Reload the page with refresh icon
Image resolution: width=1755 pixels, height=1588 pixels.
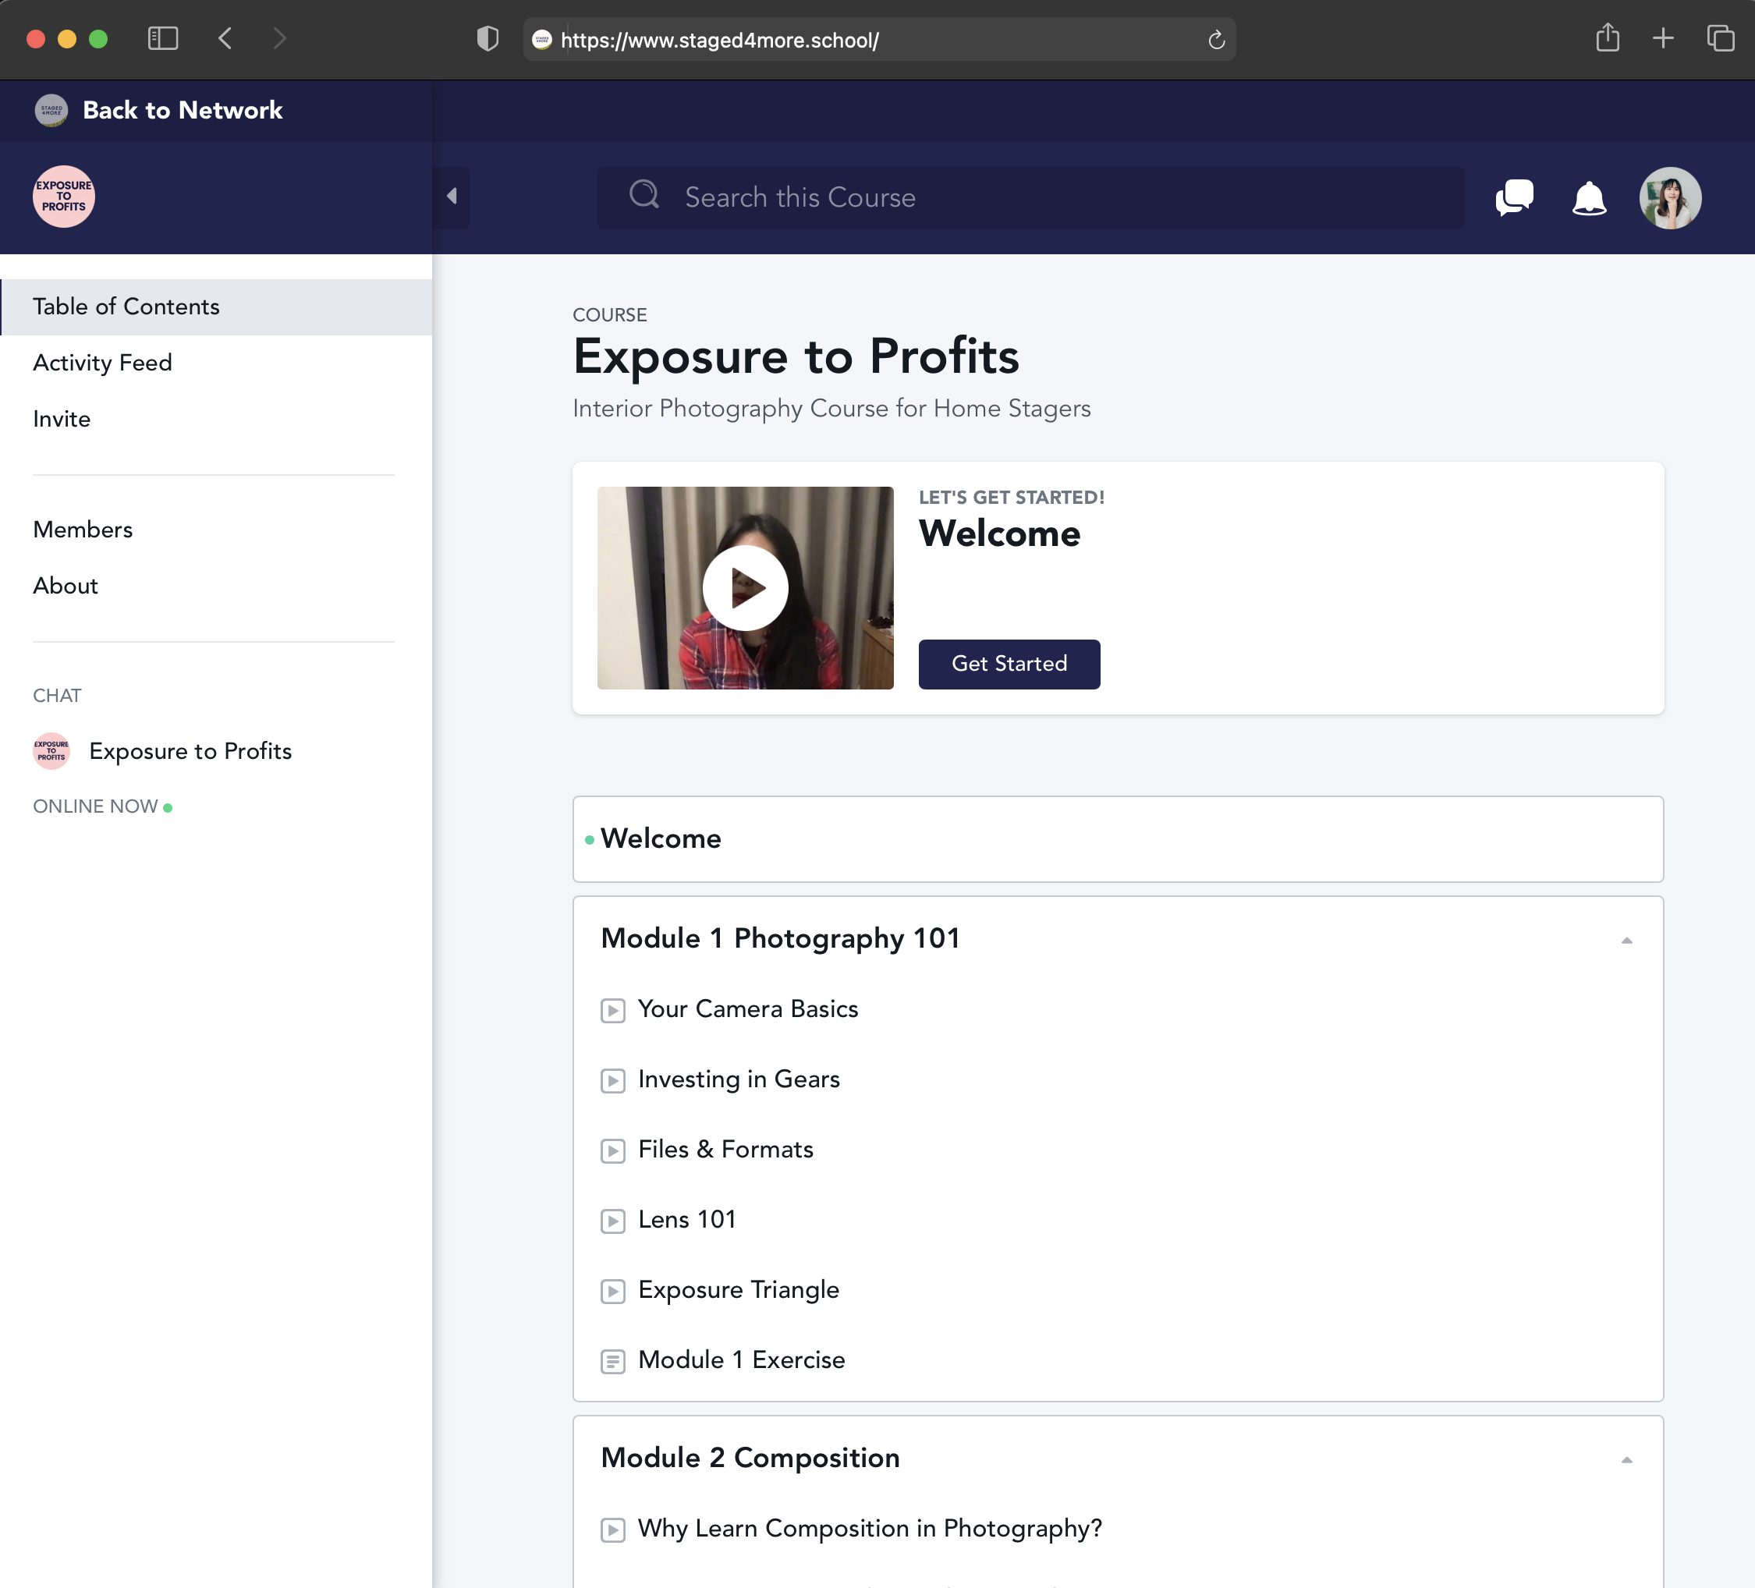click(x=1216, y=40)
